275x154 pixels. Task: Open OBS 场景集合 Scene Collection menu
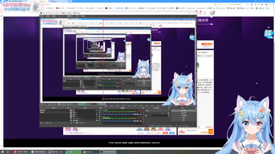tap(70, 16)
